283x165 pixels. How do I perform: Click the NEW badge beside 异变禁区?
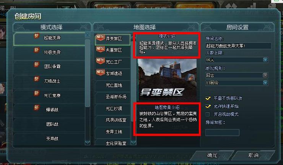[x=101, y=38]
